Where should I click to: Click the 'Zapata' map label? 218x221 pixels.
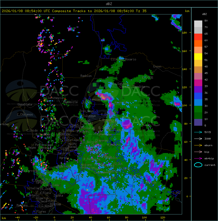[x=58, y=196]
